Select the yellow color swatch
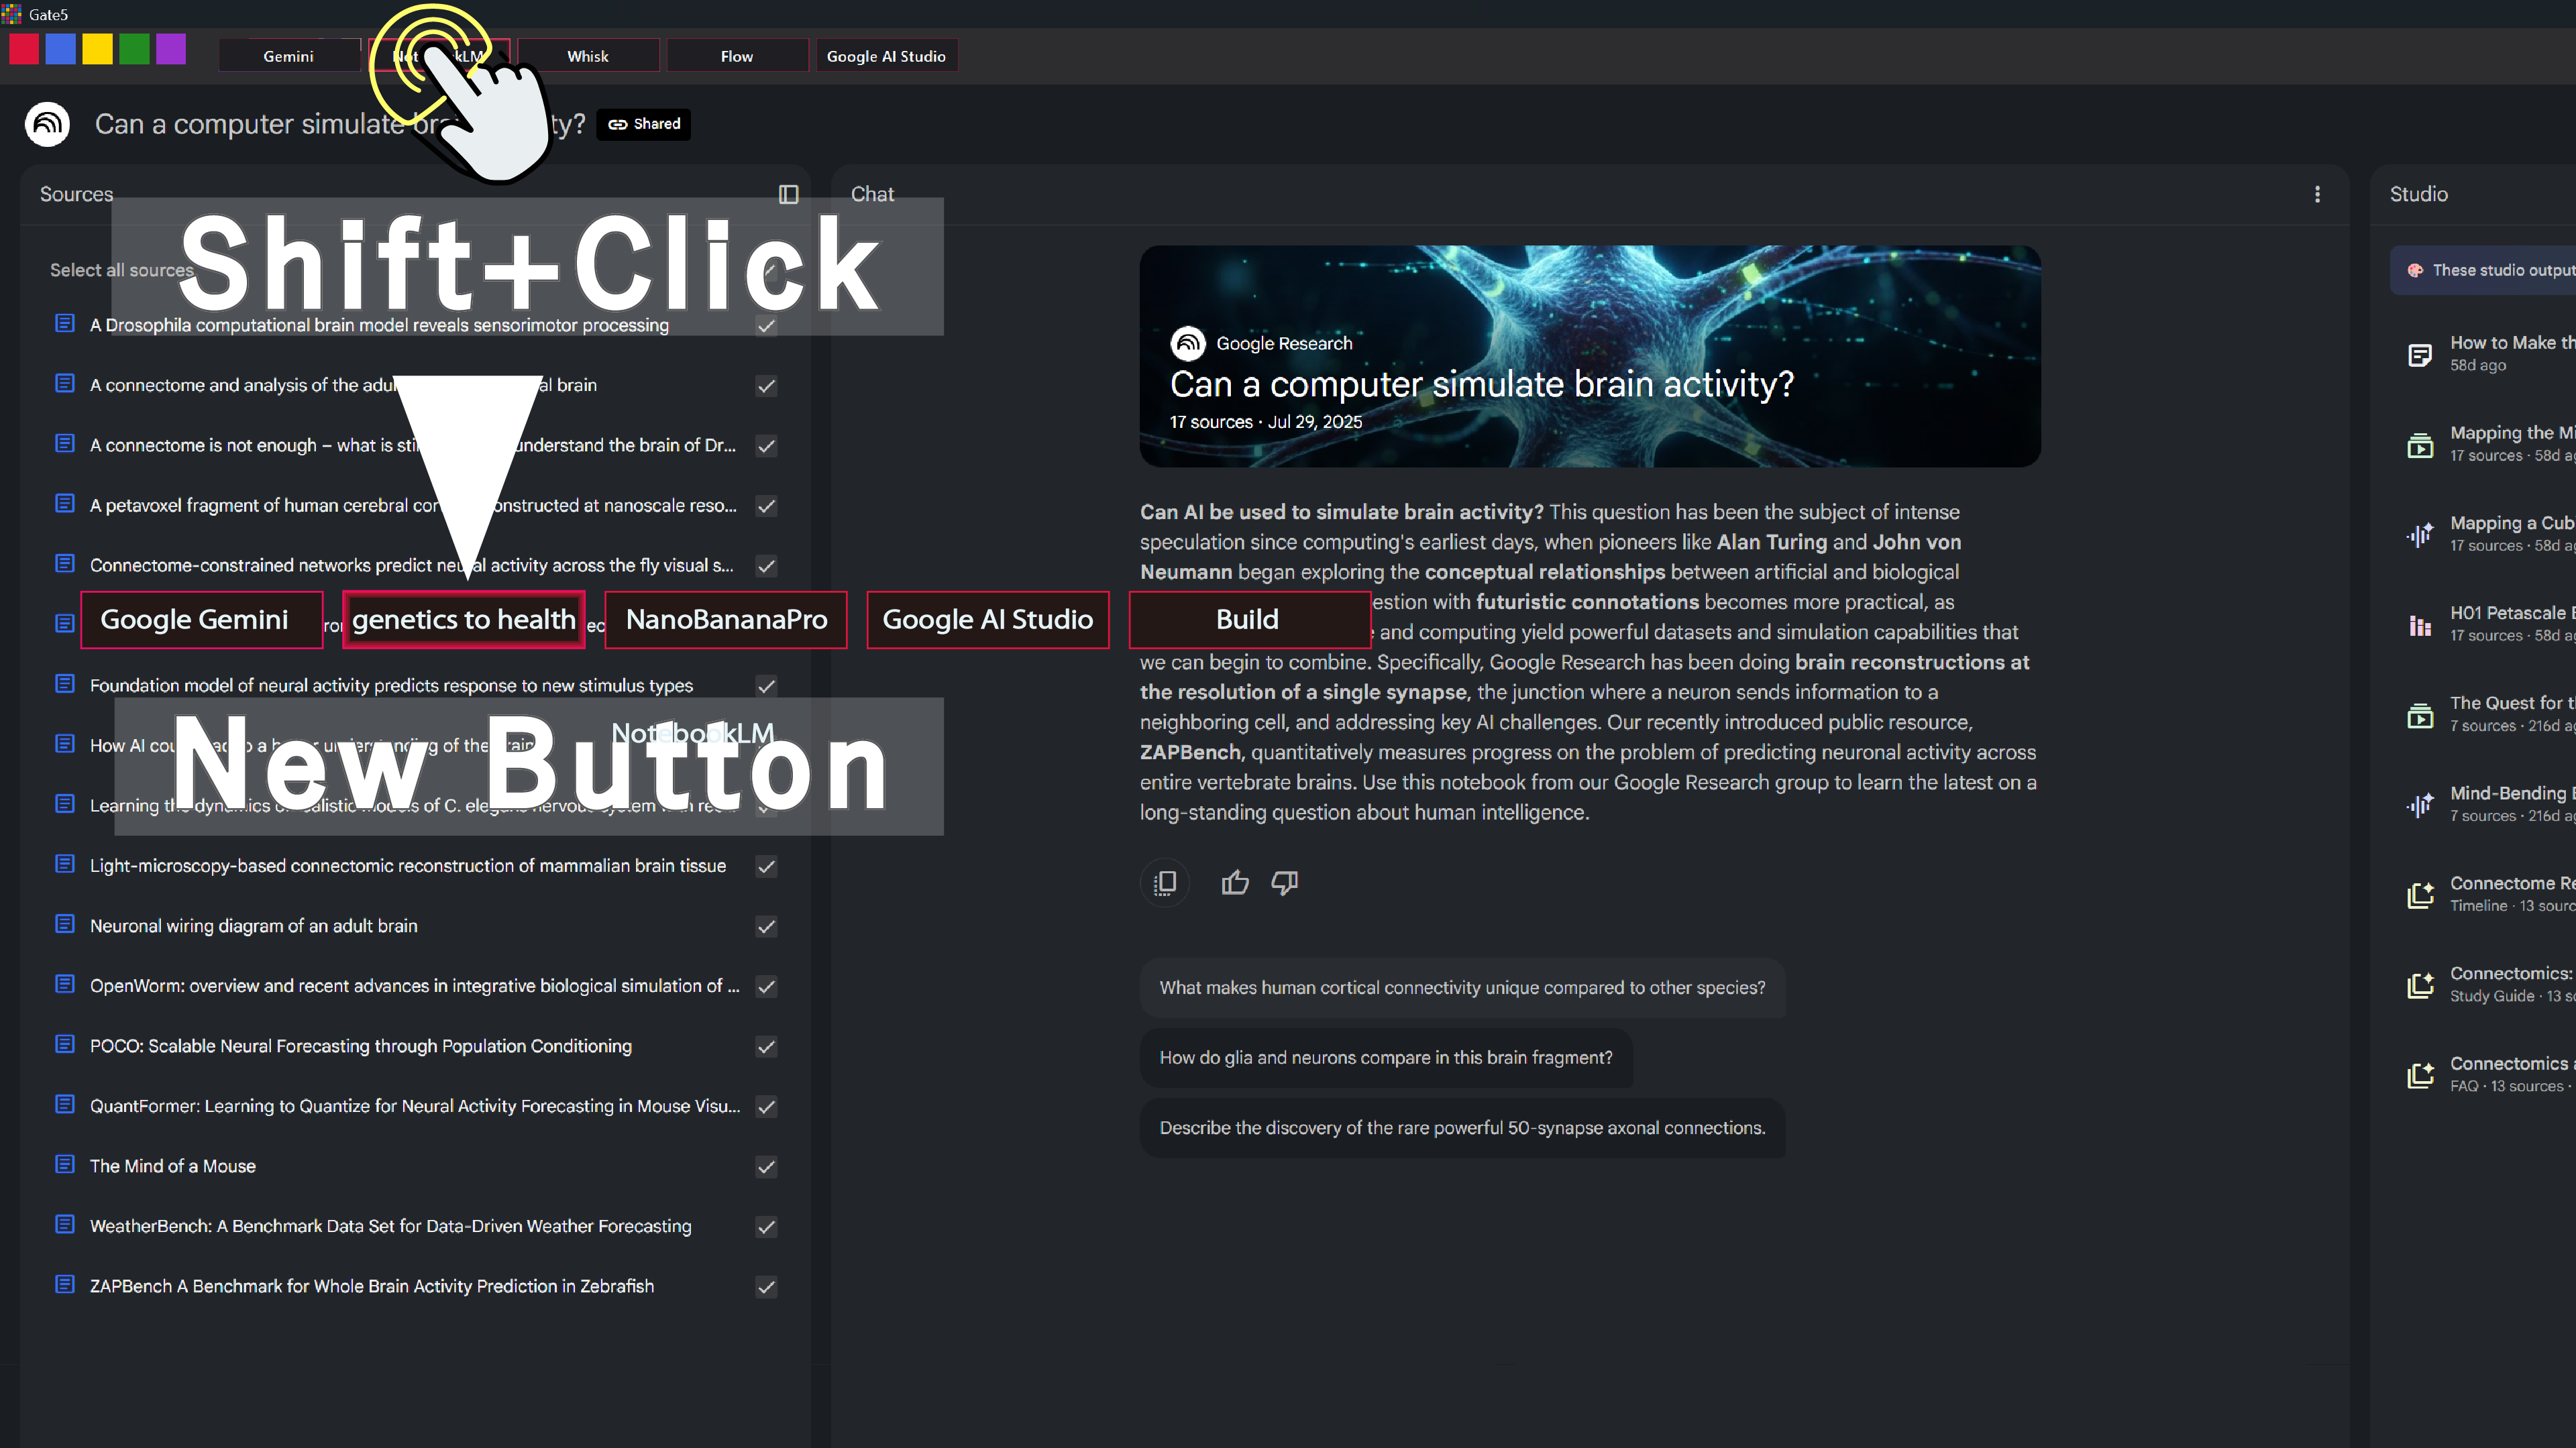 (x=97, y=49)
